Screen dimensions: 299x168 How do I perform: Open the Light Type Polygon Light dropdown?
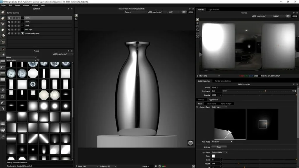point(219,152)
